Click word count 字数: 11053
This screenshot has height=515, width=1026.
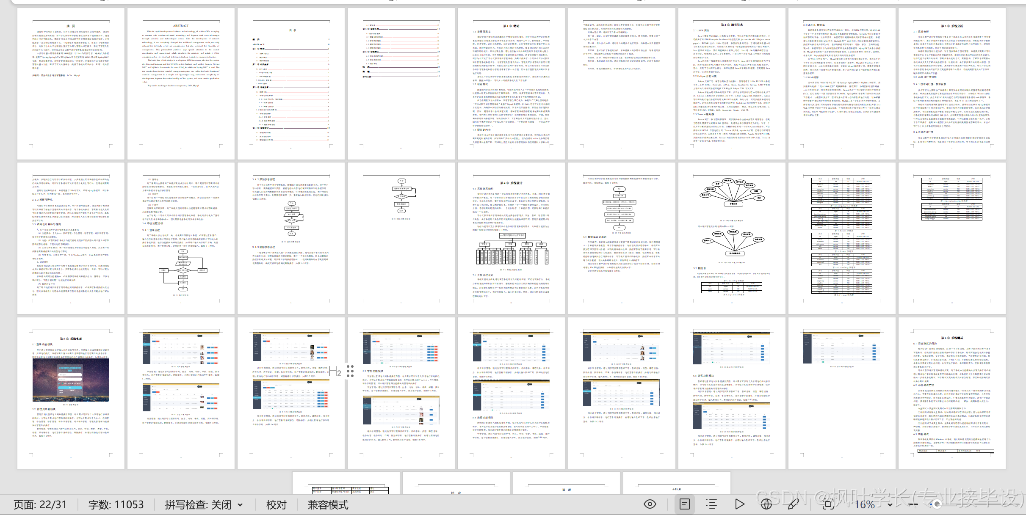click(116, 504)
